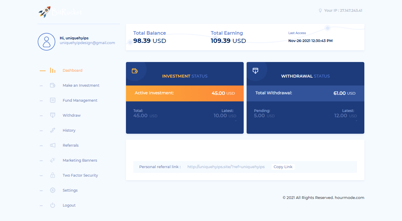Click the Withdraw sidebar icon

[53, 115]
